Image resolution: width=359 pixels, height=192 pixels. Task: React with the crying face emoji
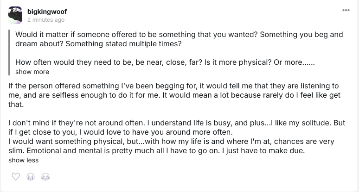pos(31,177)
